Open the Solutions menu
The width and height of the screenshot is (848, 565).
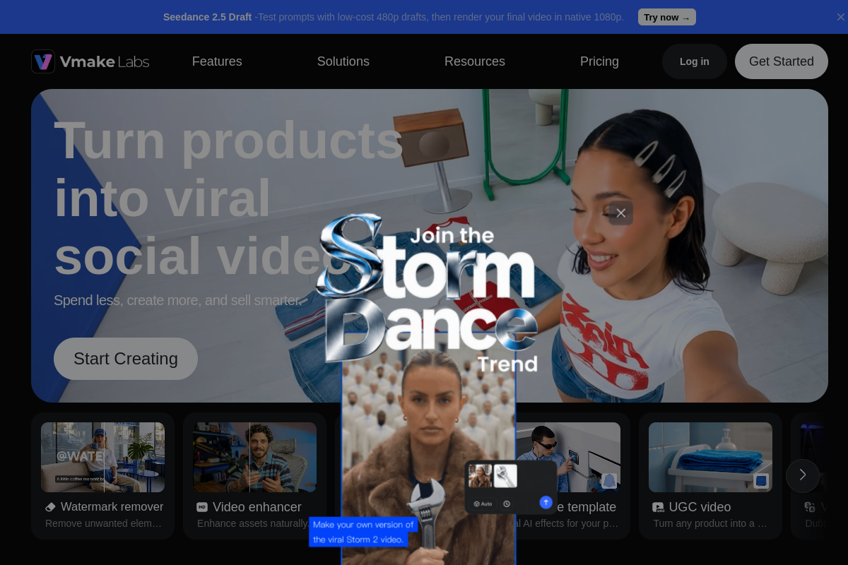coord(343,61)
